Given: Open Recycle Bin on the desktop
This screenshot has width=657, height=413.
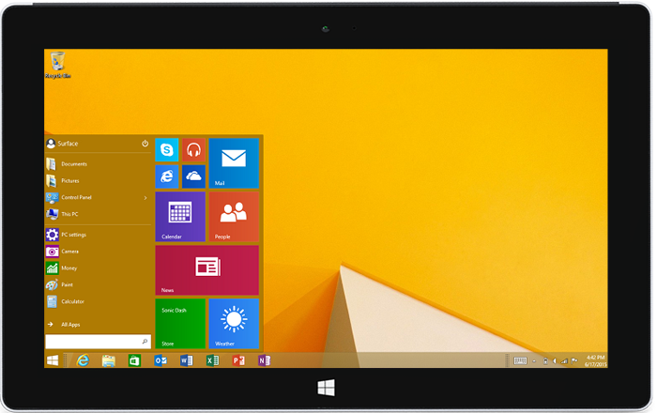Looking at the screenshot, I should (x=58, y=64).
